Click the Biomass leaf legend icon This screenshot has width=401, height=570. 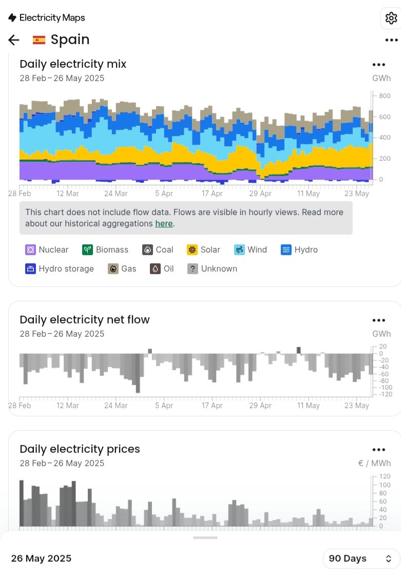point(87,250)
